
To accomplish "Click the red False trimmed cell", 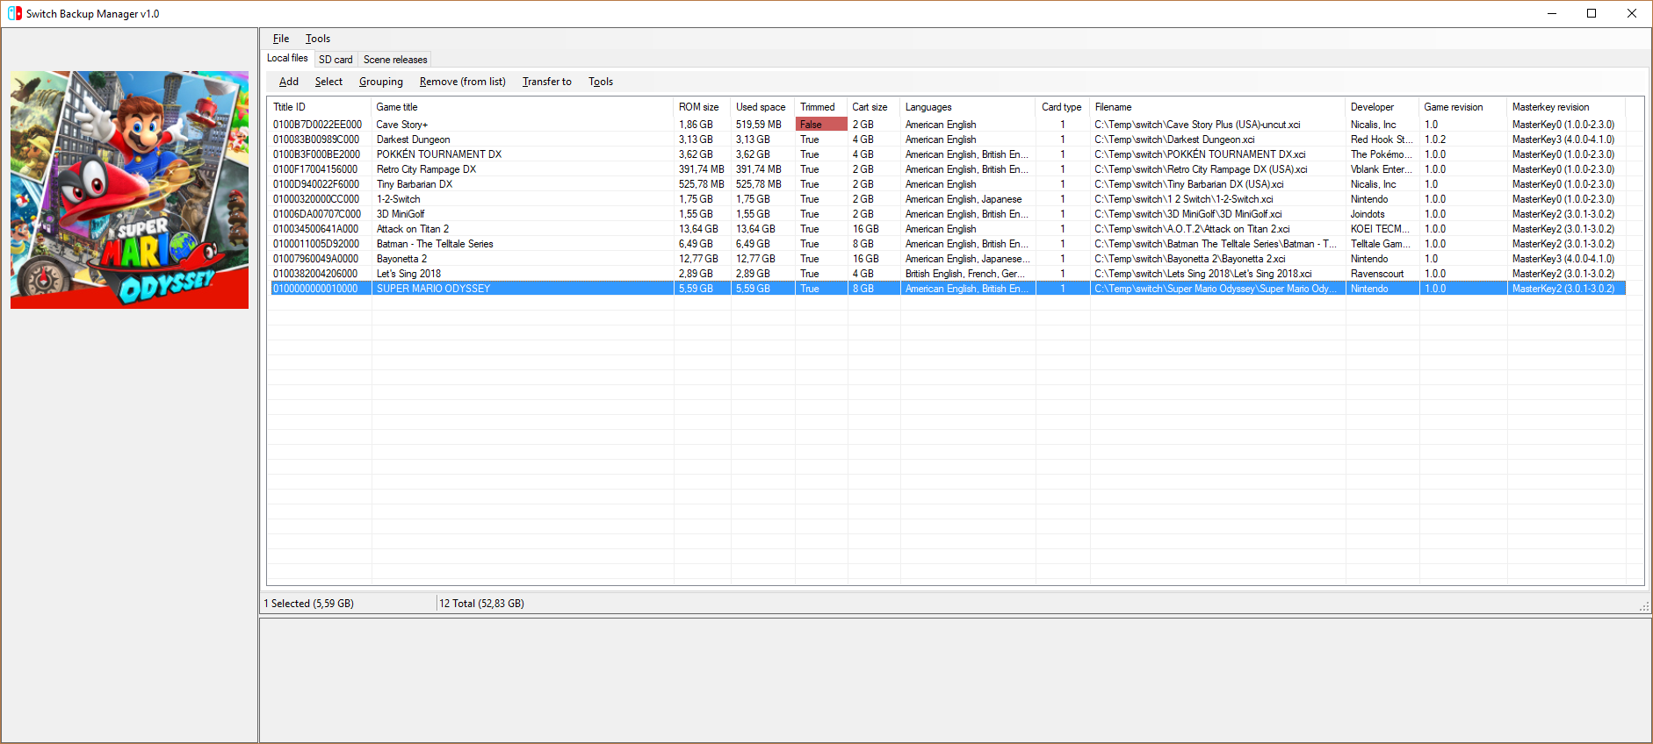I will (x=819, y=125).
